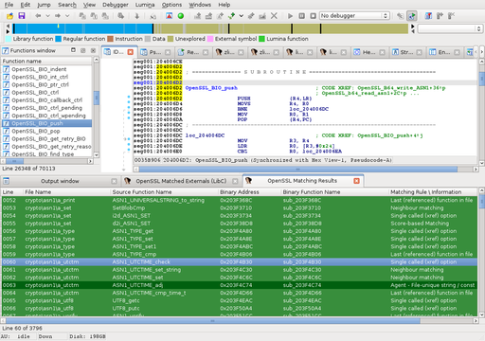Open the No debugger combo box
Screen dimensions: 485x341
(354, 16)
